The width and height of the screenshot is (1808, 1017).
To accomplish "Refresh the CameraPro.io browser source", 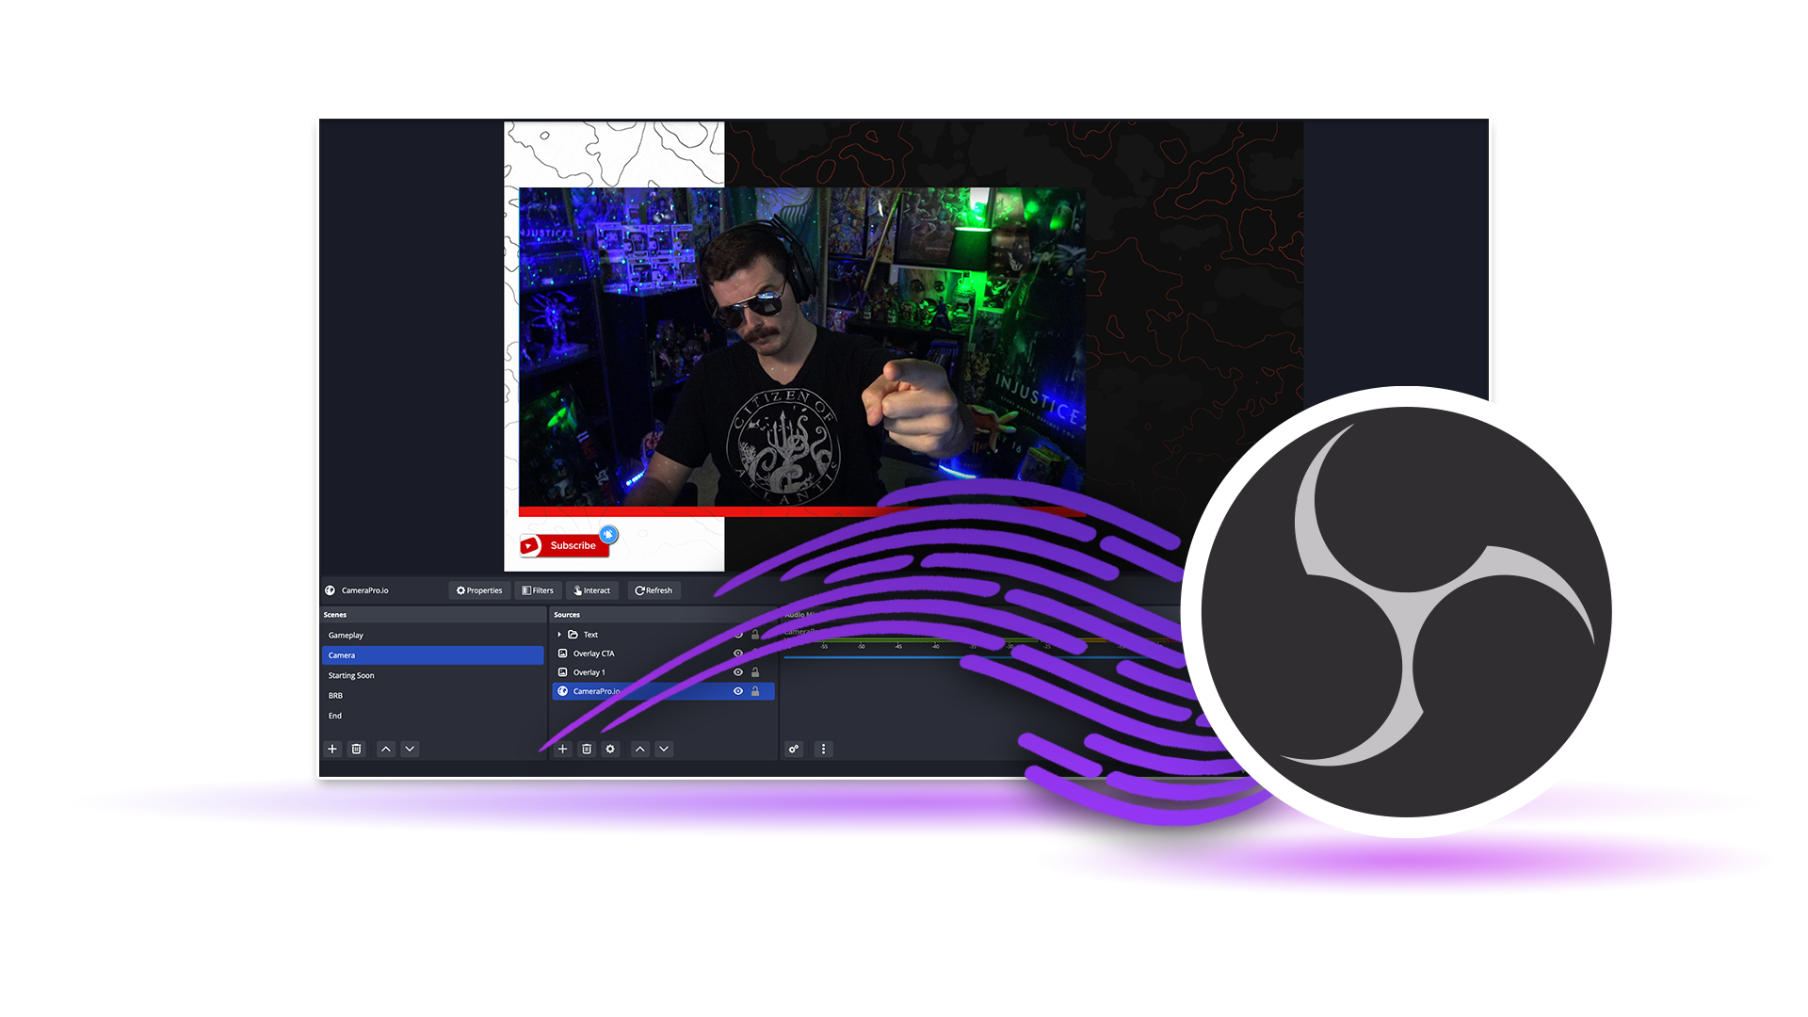I will [x=654, y=590].
